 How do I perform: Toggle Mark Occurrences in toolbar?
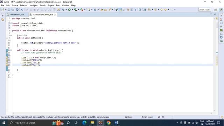121,10
